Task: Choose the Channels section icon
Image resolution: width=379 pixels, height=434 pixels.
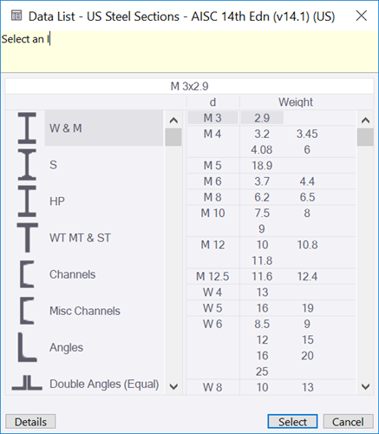Action: point(27,274)
